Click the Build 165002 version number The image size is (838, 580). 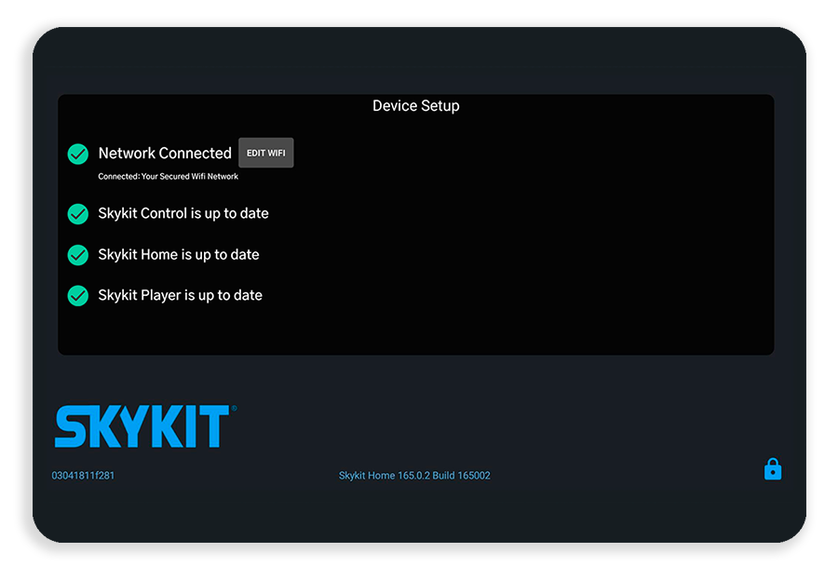click(x=461, y=475)
